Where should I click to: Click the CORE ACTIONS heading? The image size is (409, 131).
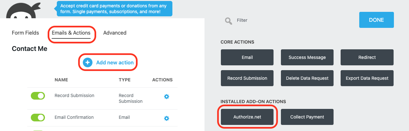tap(238, 42)
